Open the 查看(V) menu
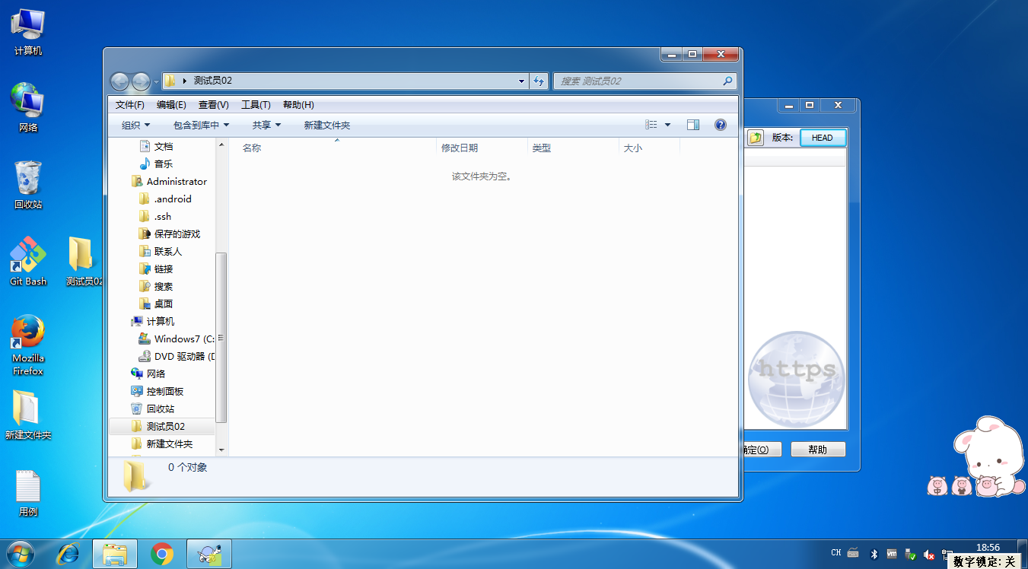1028x569 pixels. pos(214,105)
